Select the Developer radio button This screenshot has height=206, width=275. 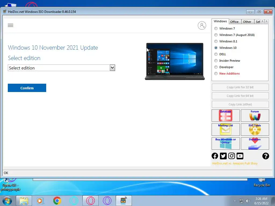[x=216, y=67]
